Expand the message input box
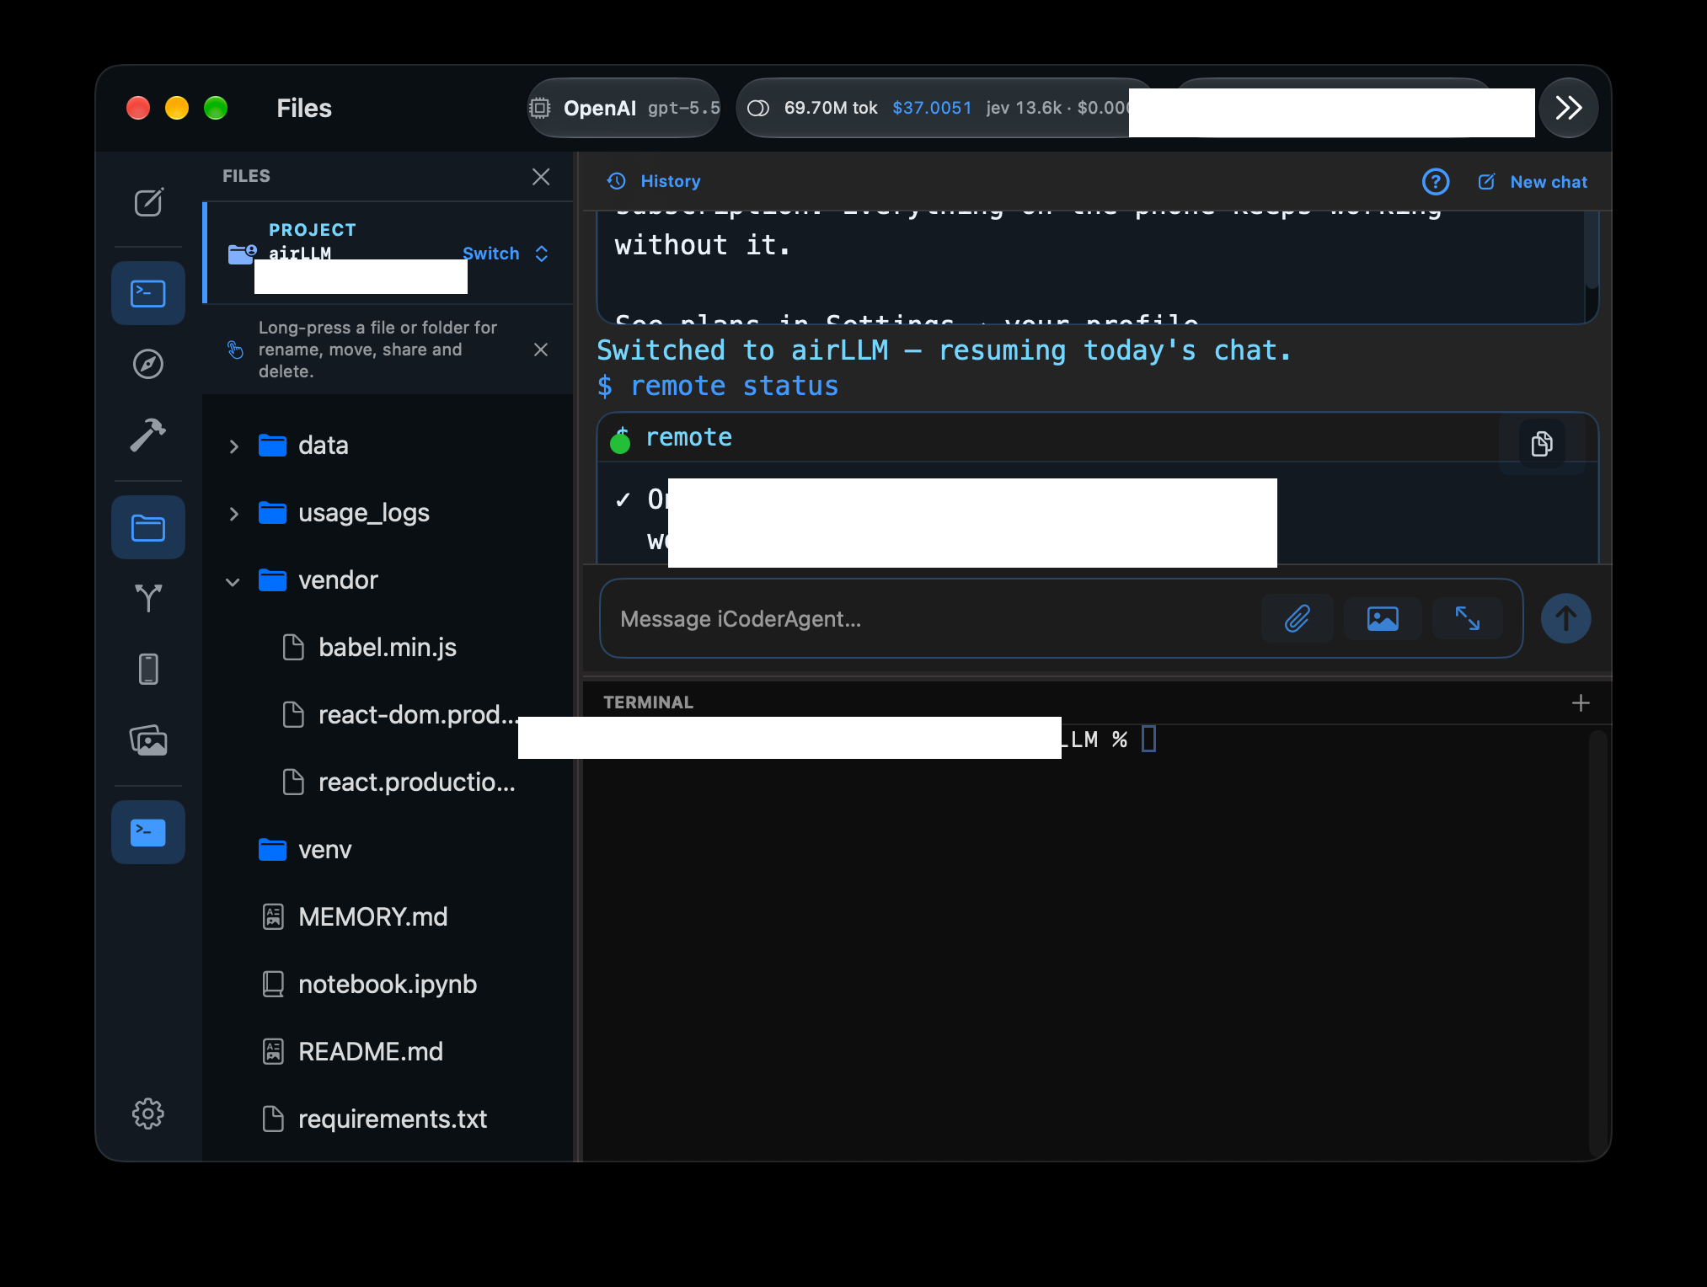 click(1468, 619)
